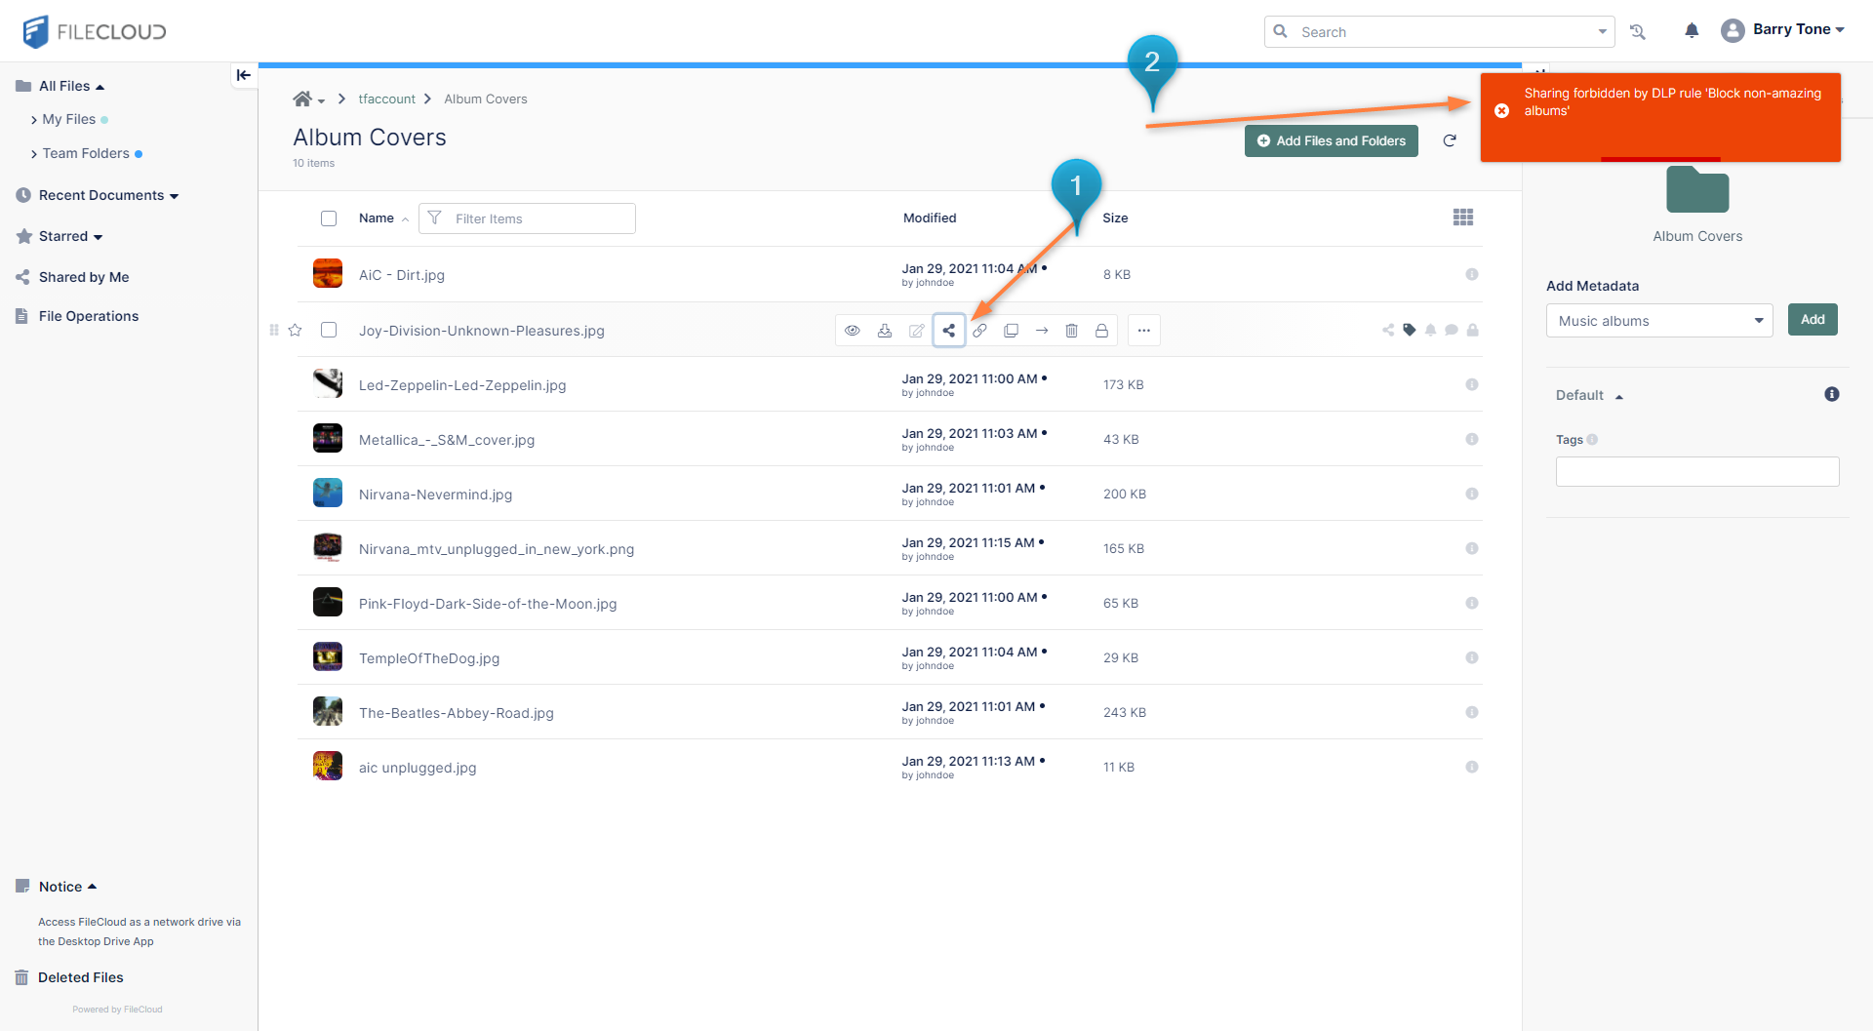
Task: Dismiss the DLP sharing forbidden error
Action: tap(1502, 110)
